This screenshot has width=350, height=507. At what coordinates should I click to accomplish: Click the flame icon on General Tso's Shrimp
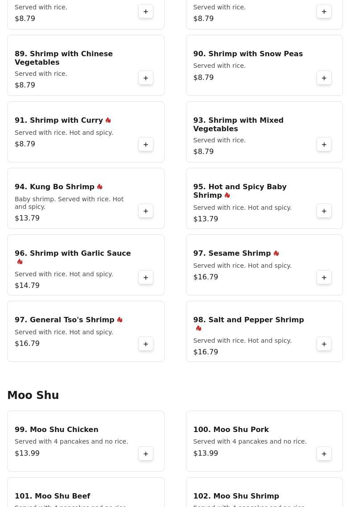(x=120, y=320)
